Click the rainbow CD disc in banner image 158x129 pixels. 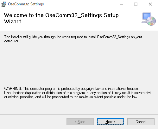click(151, 21)
